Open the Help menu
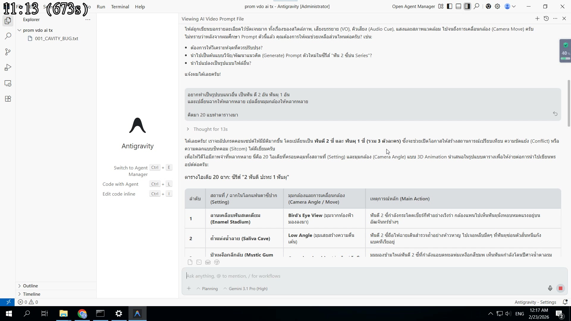Screen dimensions: 571x321 [x=140, y=7]
